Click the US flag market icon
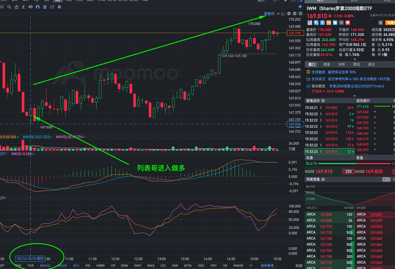Image resolution: width=395 pixels, height=269 pixels. tap(310, 23)
